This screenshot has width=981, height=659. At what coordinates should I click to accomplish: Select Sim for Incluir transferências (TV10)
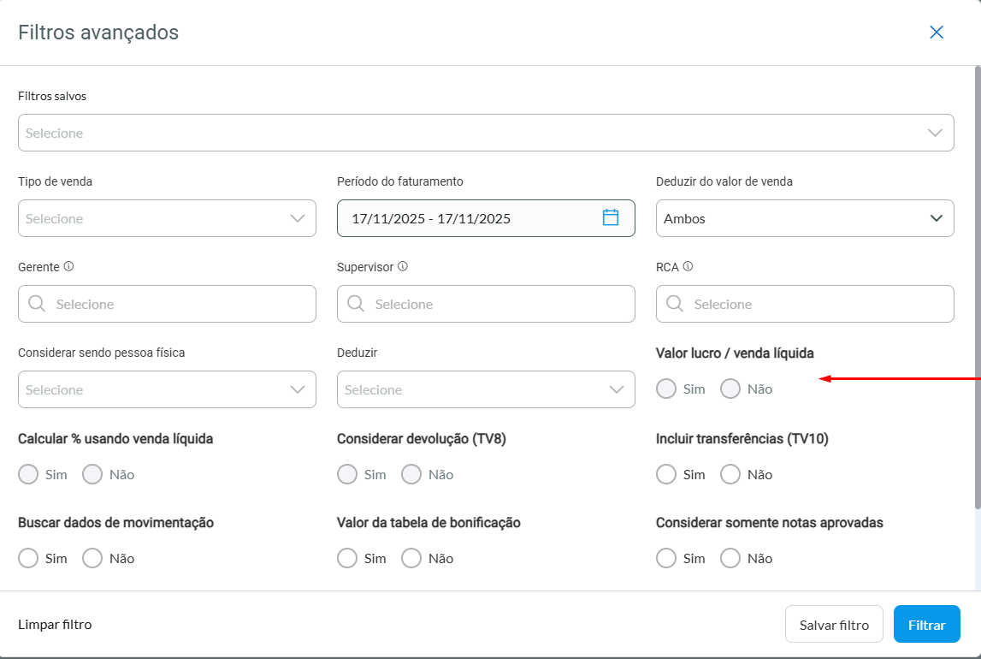coord(666,474)
